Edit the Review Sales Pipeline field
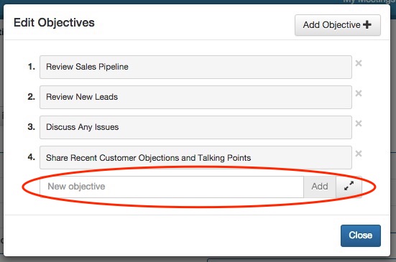 click(195, 67)
